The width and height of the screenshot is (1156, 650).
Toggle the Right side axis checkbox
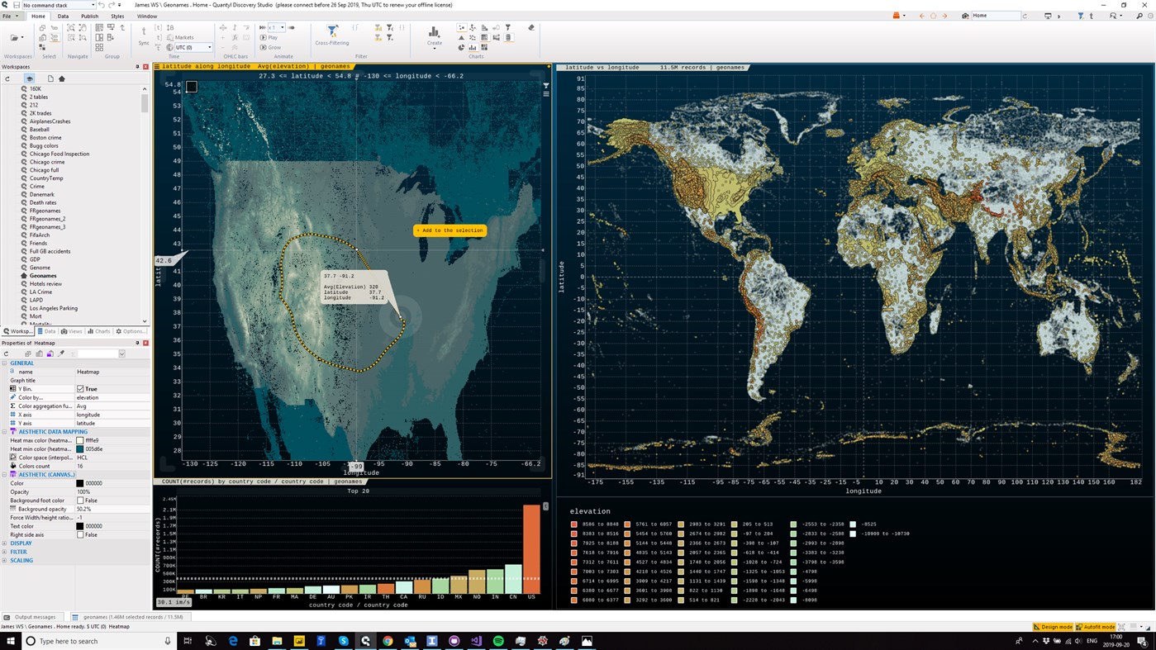coord(79,534)
